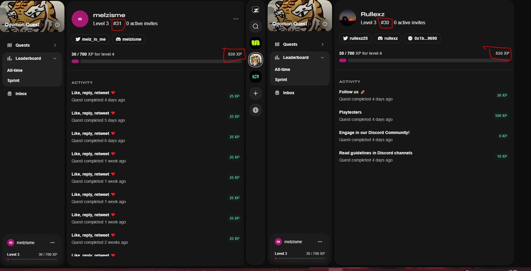Expand Quests chevron in melzisme window
Image resolution: width=531 pixels, height=271 pixels.
point(55,45)
